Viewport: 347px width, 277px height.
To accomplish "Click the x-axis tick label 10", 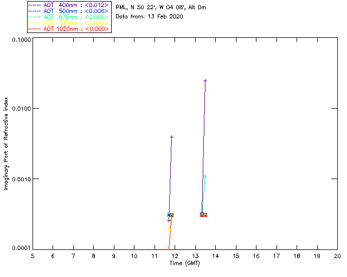I will 134,256.
